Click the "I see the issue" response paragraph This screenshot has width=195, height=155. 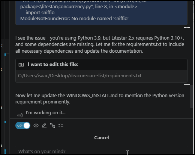tap(100, 44)
